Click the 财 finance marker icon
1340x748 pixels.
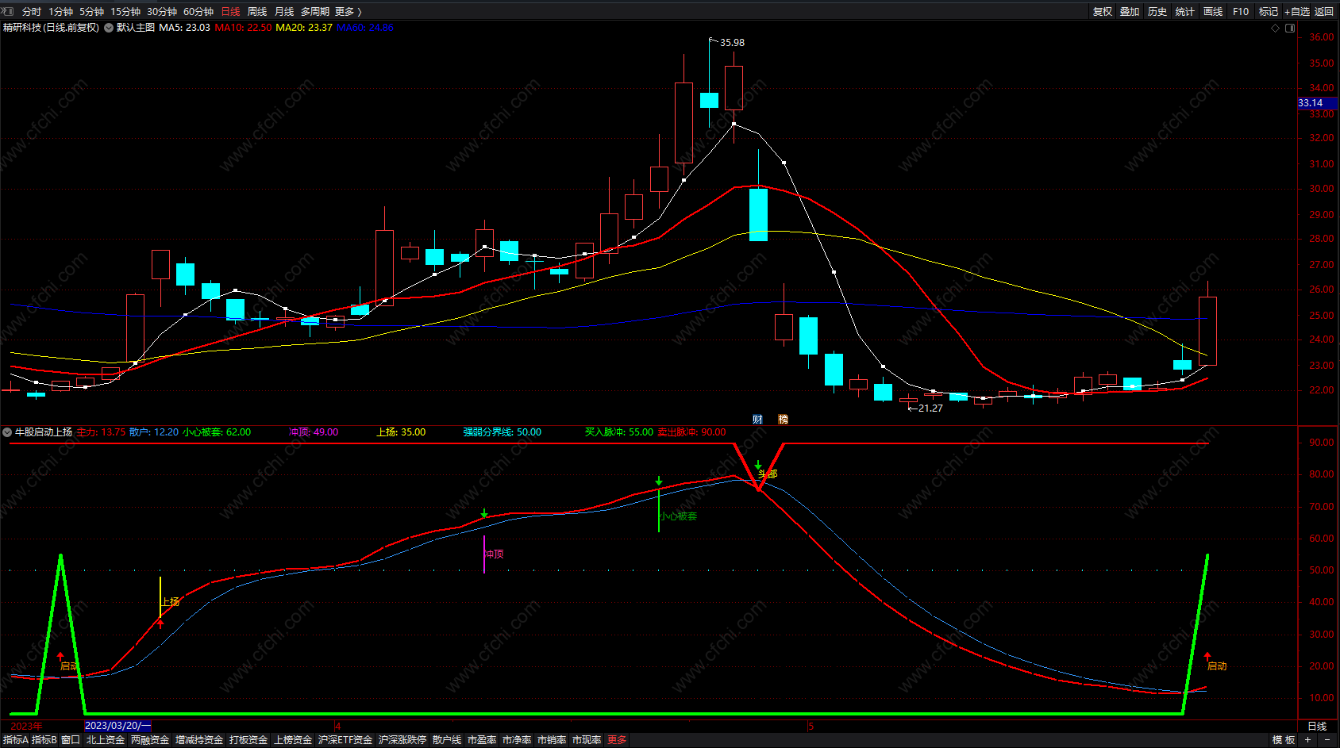[757, 420]
